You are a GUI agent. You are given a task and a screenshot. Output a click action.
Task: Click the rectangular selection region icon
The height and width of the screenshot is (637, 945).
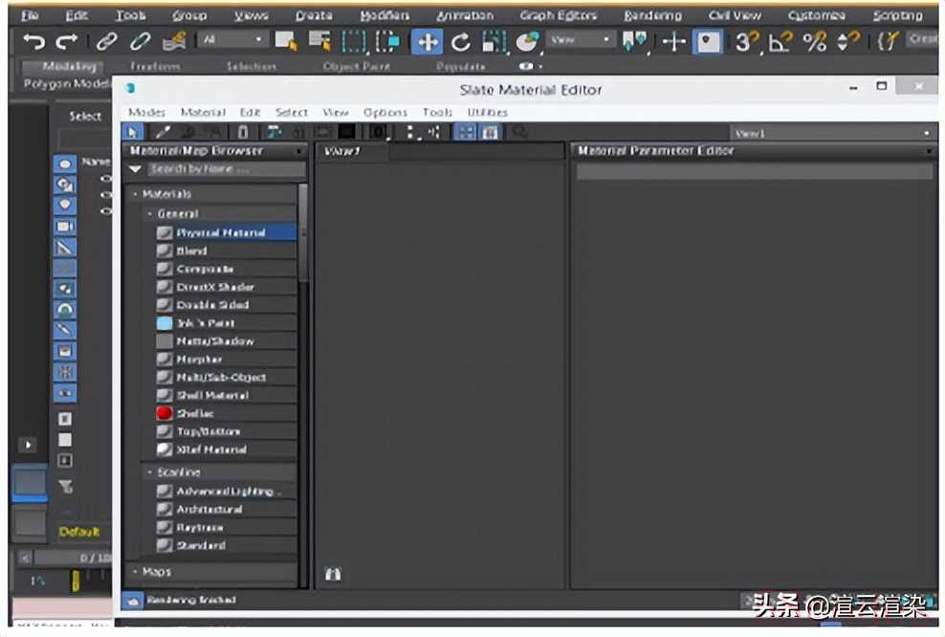tap(355, 42)
